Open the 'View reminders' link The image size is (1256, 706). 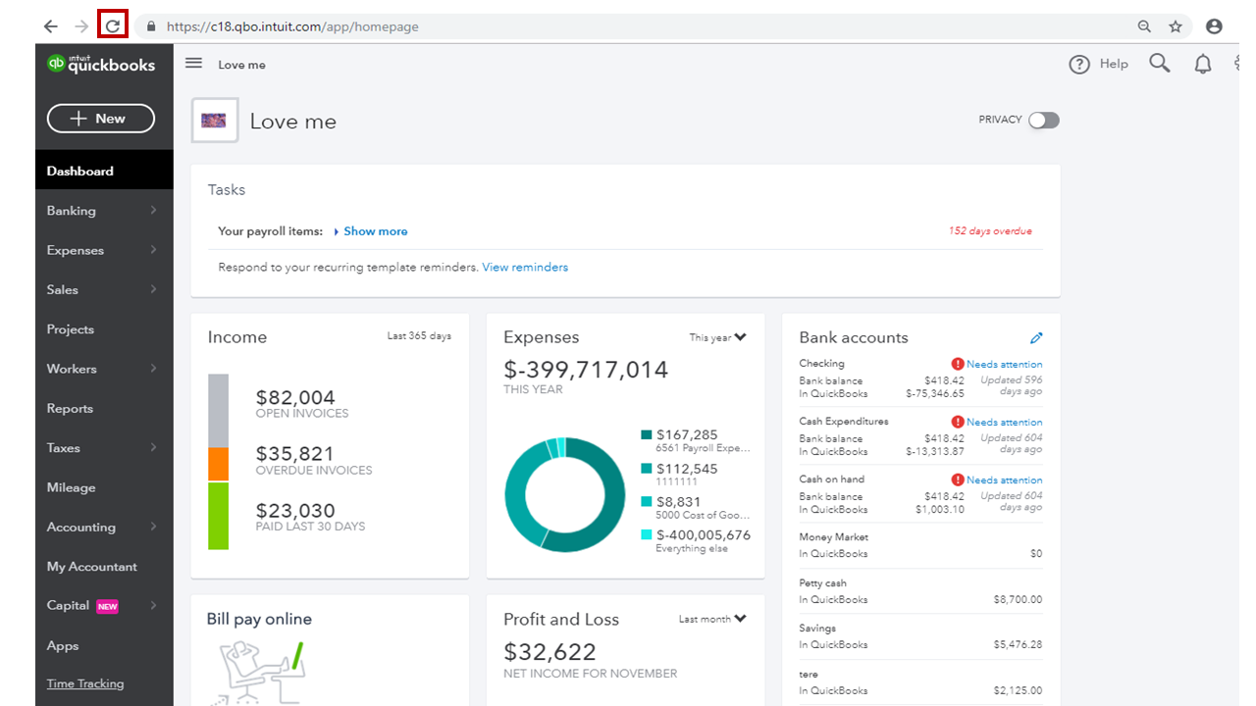point(525,268)
